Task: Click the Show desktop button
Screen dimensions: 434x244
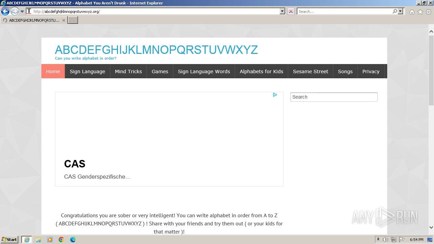Action: coord(430,240)
